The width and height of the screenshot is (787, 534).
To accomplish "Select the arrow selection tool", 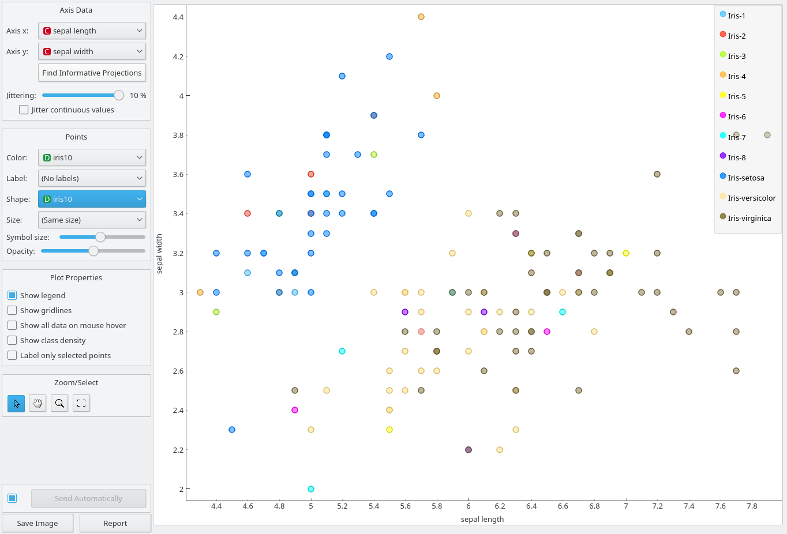I will [16, 403].
